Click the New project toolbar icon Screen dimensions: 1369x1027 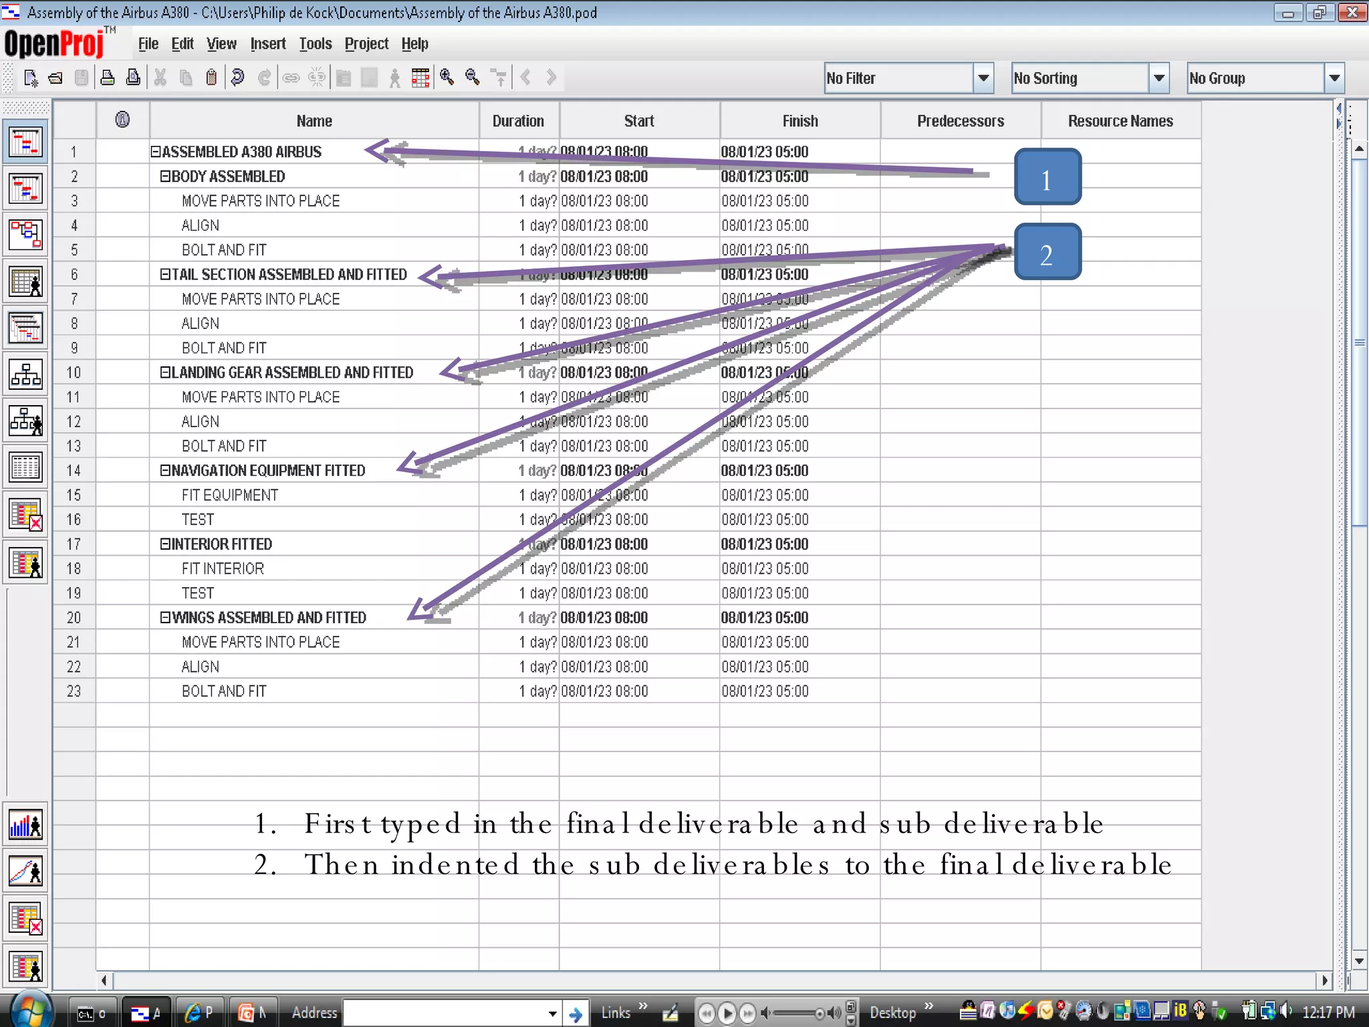click(x=31, y=78)
